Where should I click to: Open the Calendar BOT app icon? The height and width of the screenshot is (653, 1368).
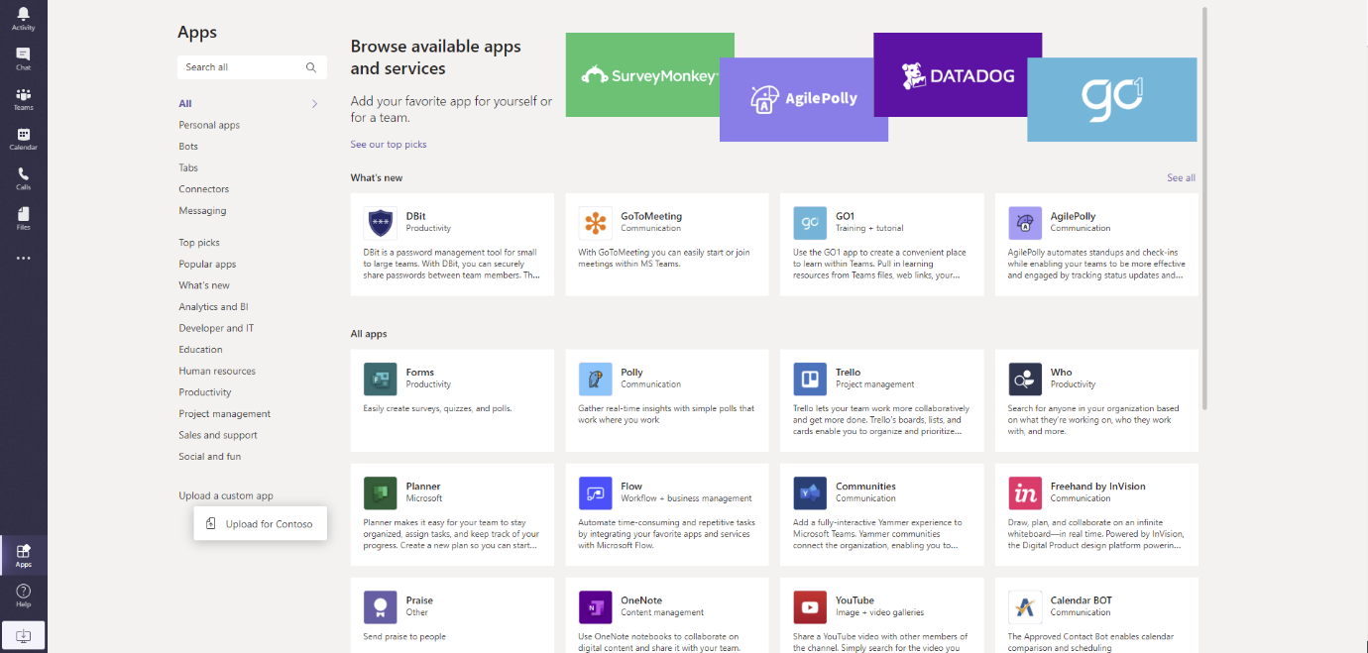click(1025, 607)
